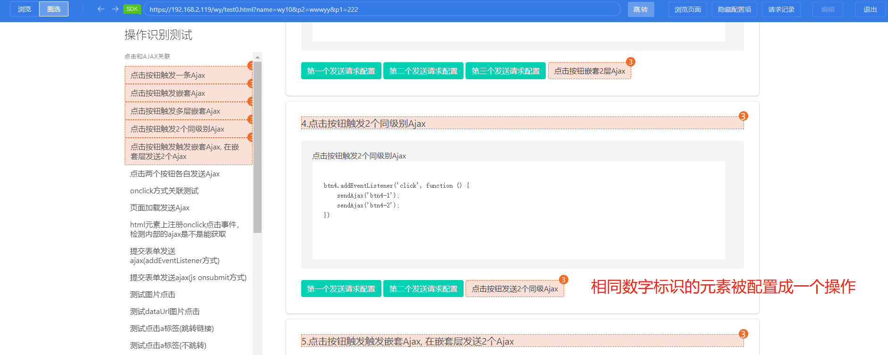Click the 退出 button

[870, 9]
